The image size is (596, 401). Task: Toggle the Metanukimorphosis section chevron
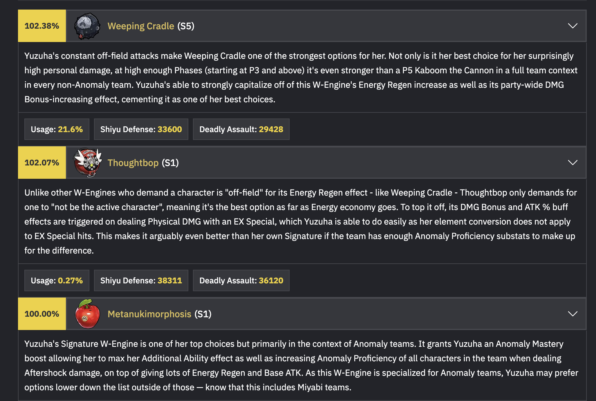point(572,314)
